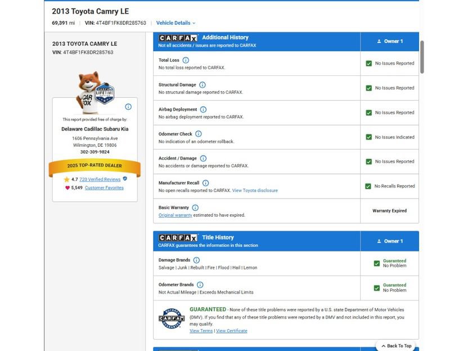Click the Damage Brands info icon

click(x=196, y=260)
